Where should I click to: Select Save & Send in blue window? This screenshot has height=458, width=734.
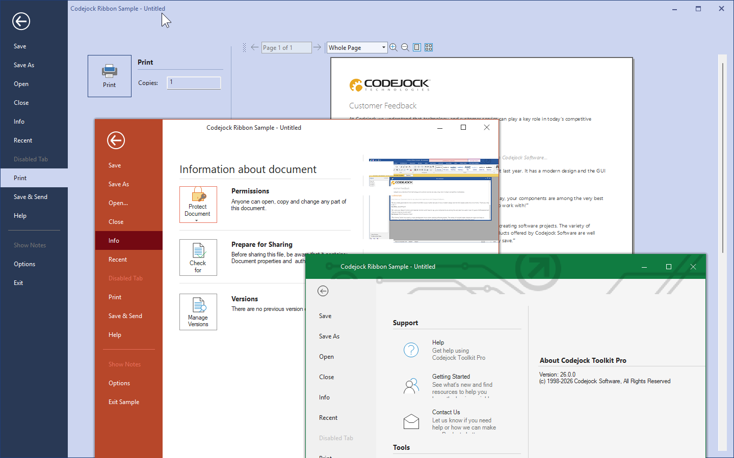[x=34, y=197]
